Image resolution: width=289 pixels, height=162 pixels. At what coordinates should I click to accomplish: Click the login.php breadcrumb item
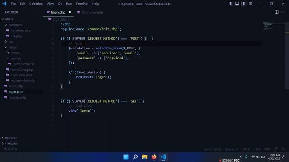59,19
